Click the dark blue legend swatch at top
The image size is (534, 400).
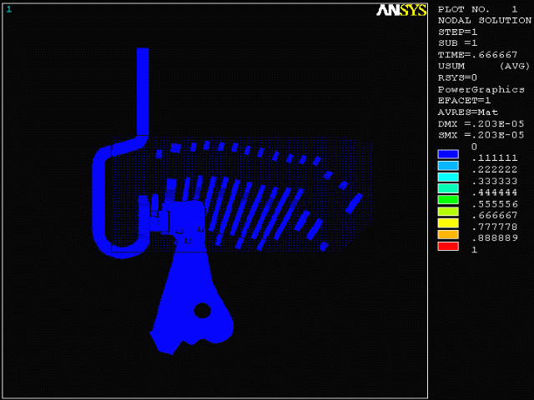click(449, 153)
